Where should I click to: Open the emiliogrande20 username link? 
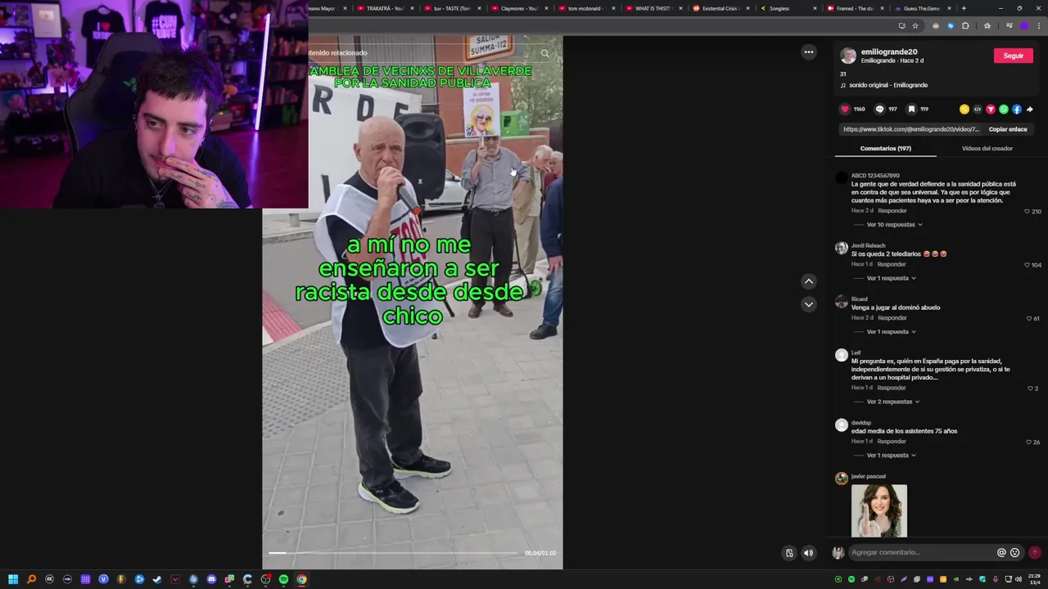point(889,52)
